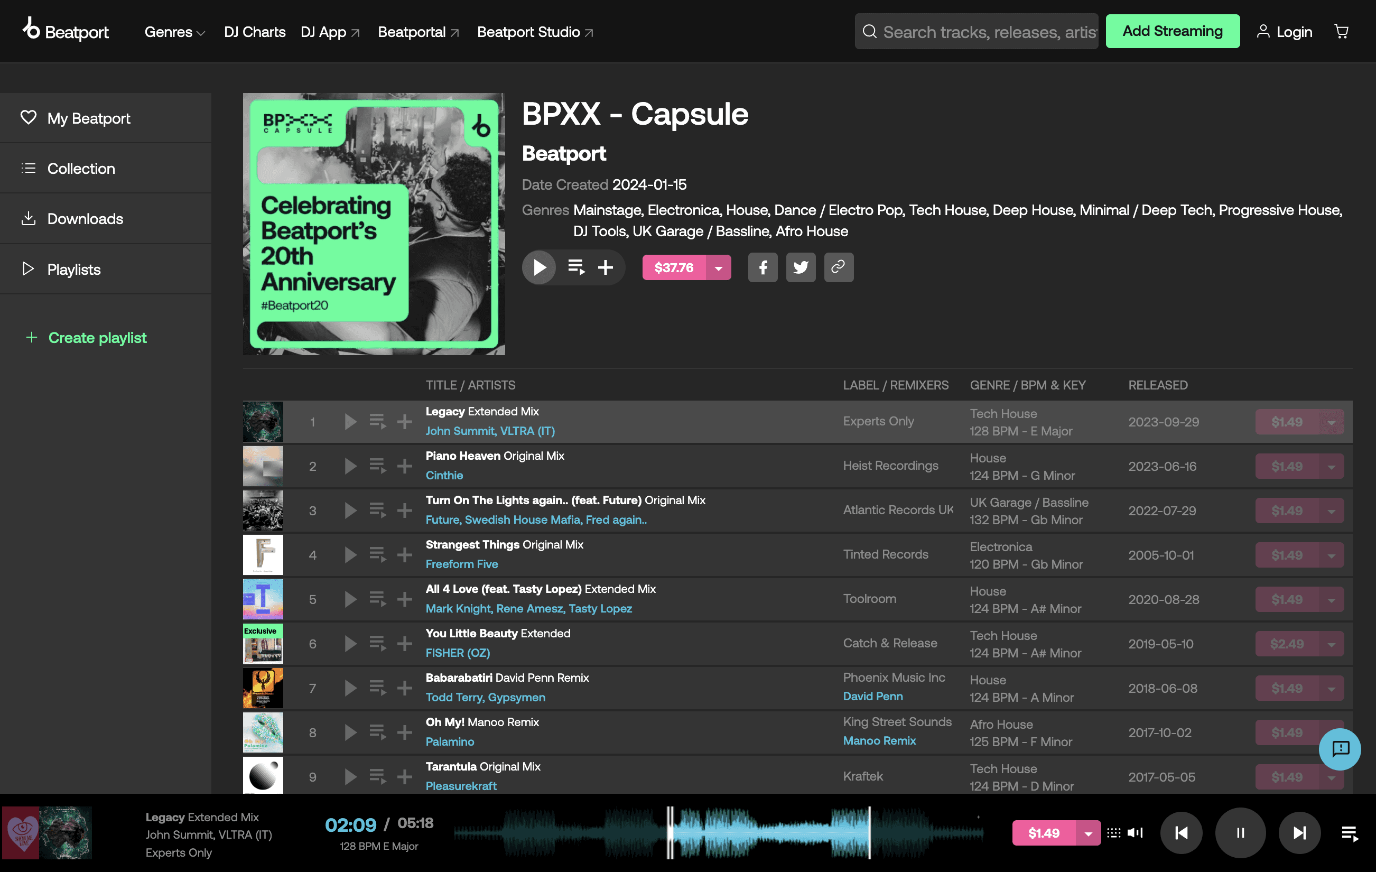Skip to next track in player
Screen dimensions: 1376x872
point(1299,832)
